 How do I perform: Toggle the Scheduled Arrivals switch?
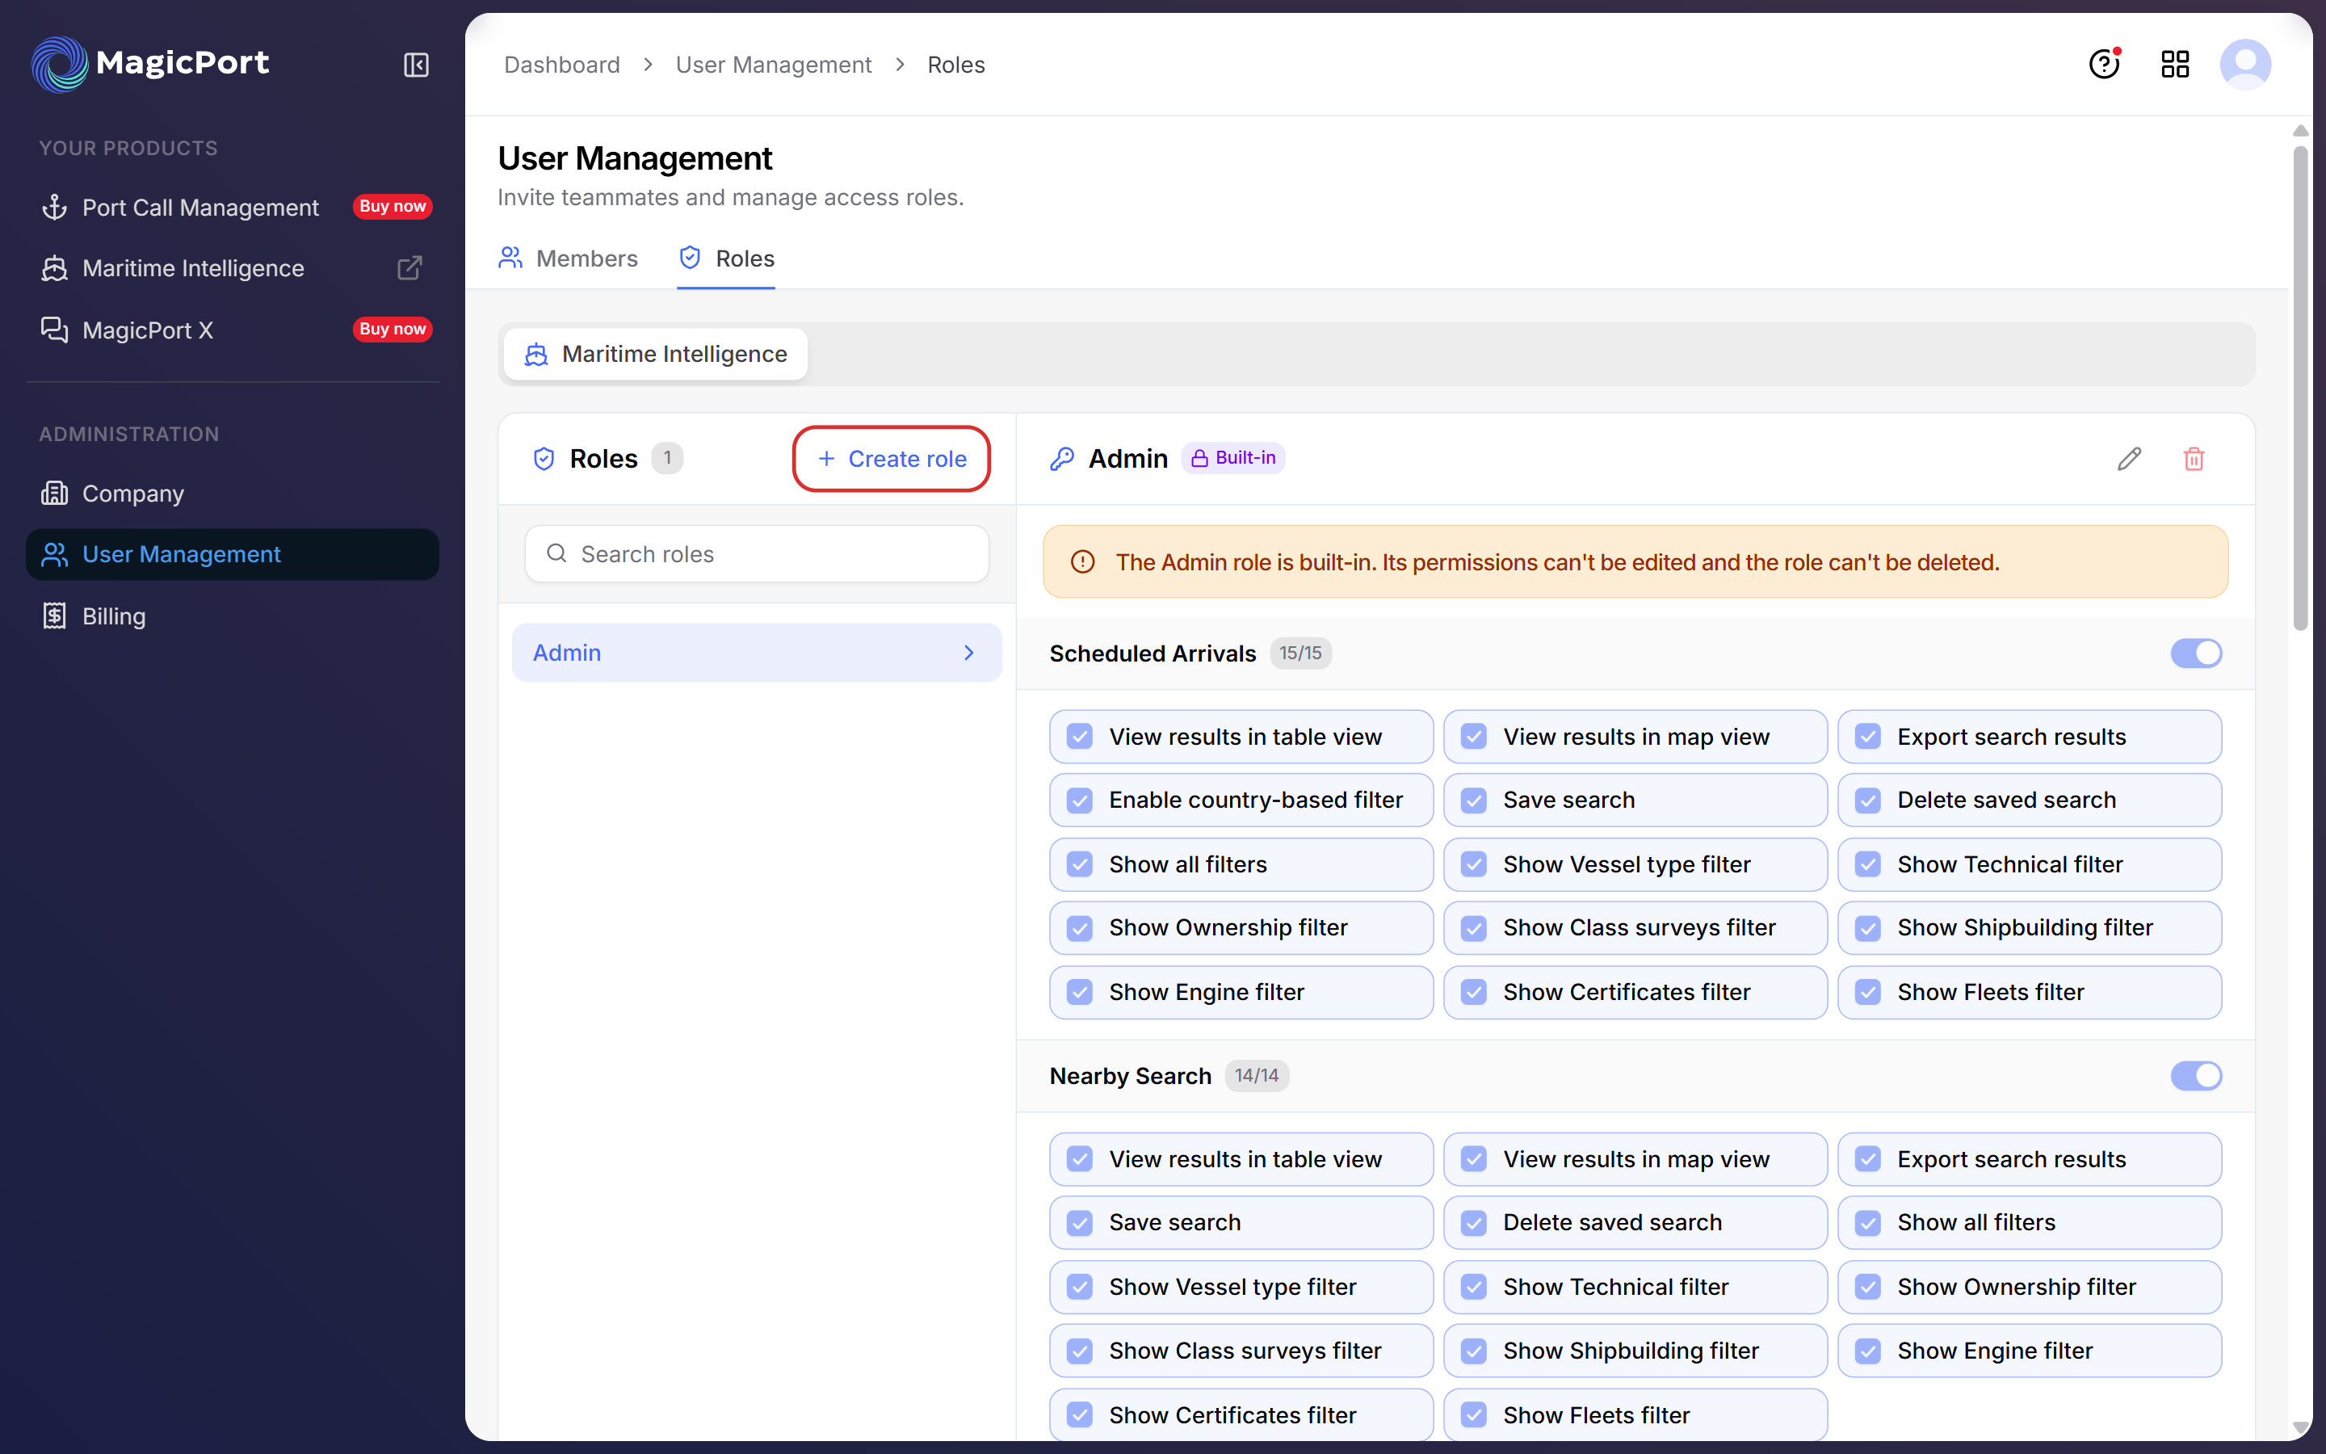(x=2196, y=653)
